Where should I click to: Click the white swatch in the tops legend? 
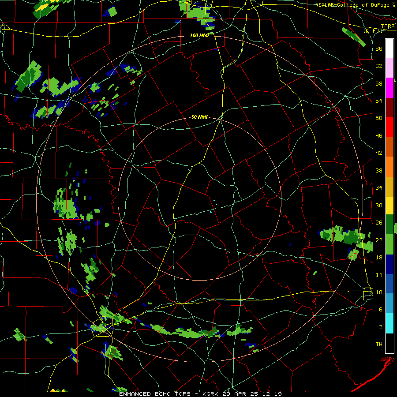[390, 49]
